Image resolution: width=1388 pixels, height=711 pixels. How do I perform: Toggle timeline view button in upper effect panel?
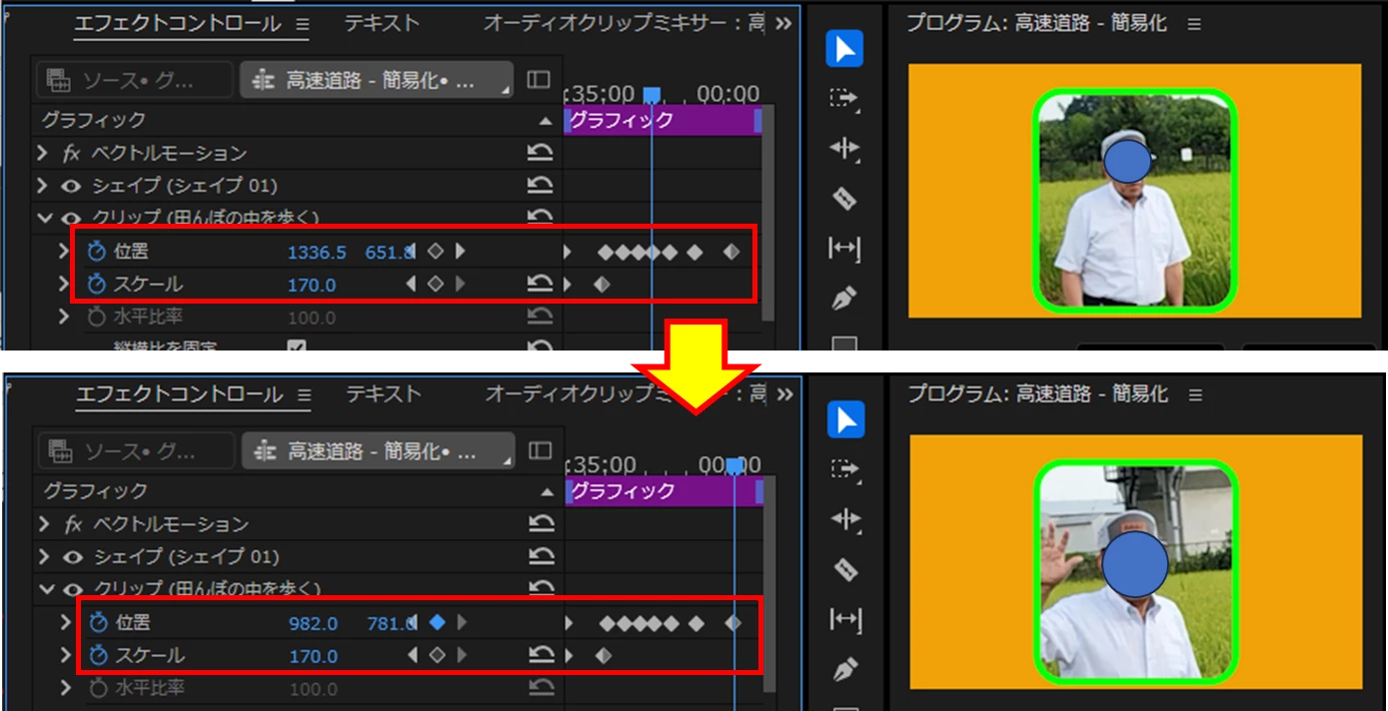(x=539, y=80)
